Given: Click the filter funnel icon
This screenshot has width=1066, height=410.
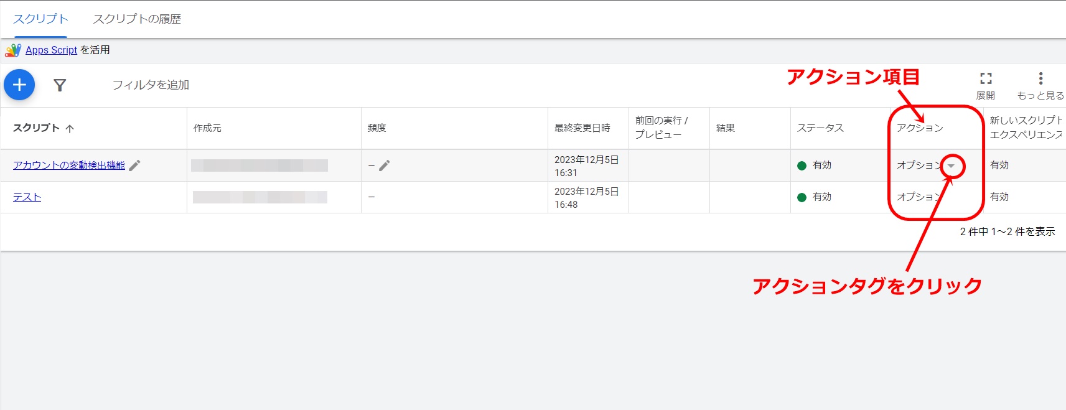Looking at the screenshot, I should point(60,85).
